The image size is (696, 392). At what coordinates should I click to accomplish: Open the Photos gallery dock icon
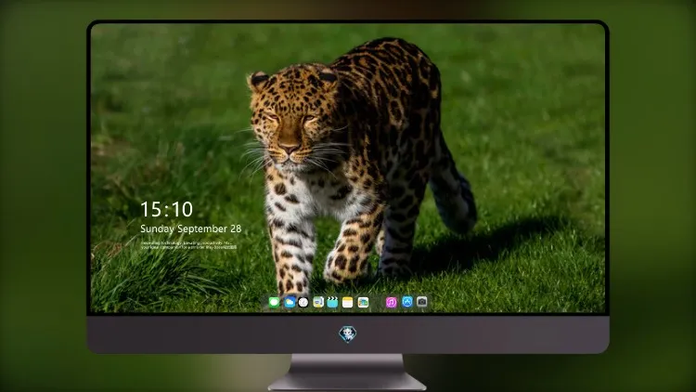363,303
